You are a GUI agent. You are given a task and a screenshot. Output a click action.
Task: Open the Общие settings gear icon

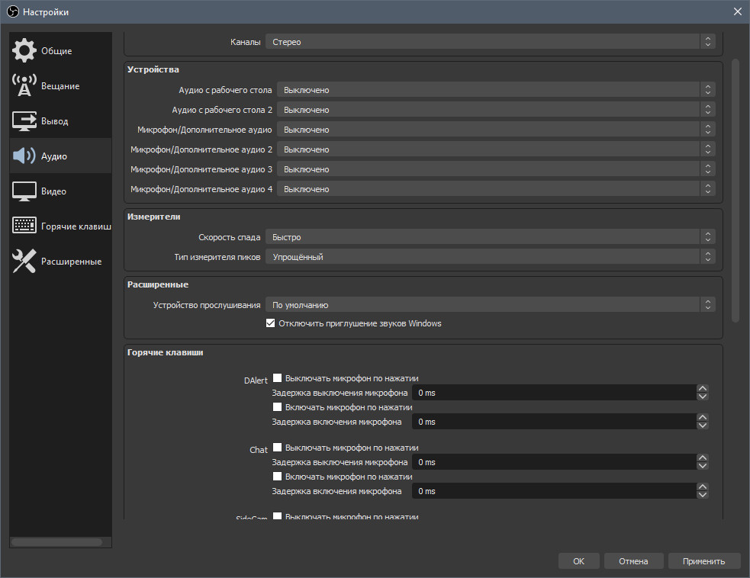pyautogui.click(x=24, y=50)
